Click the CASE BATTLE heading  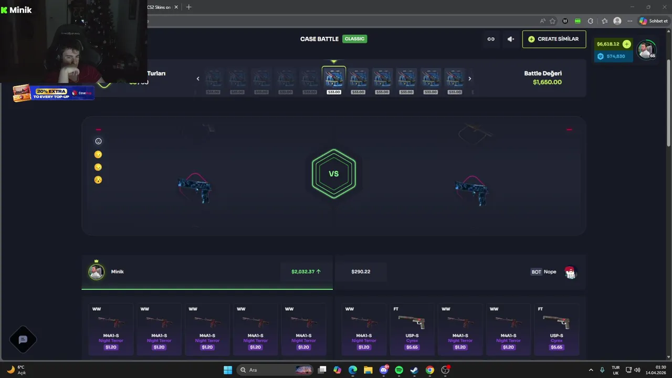point(319,39)
